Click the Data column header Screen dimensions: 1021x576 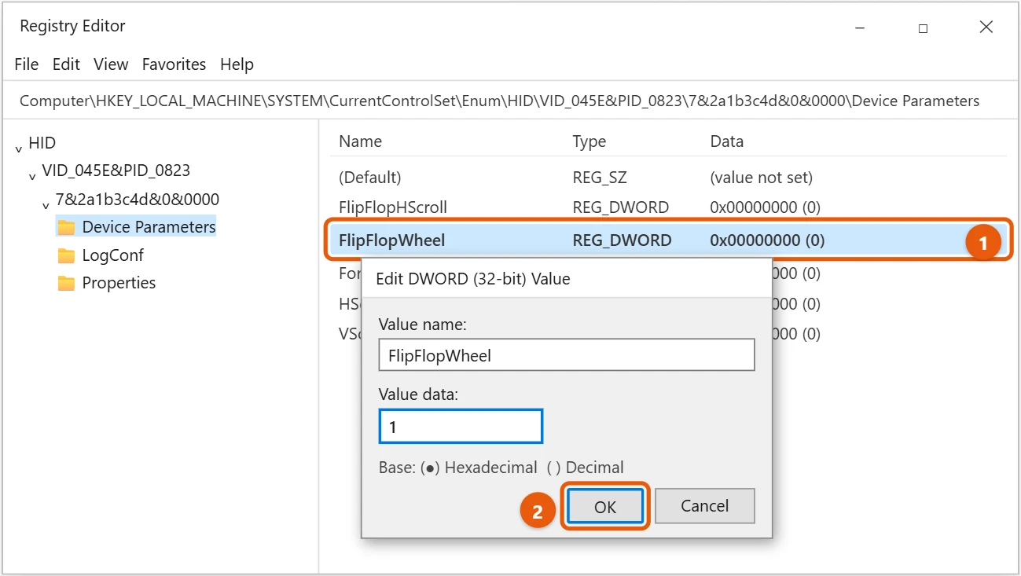pos(727,142)
